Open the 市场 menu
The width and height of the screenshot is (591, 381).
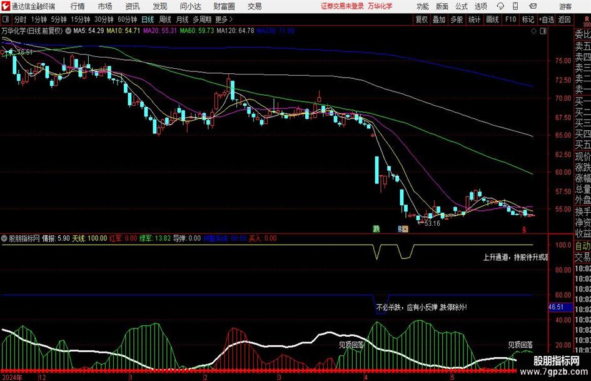tap(105, 6)
